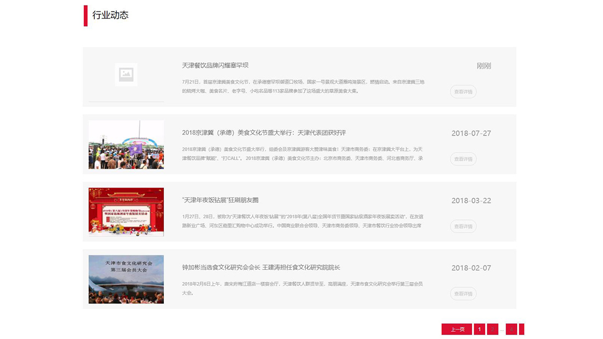603x339 pixels.
Task: Click 查看详情 for the 2018-03-22 article
Action: coord(463,226)
